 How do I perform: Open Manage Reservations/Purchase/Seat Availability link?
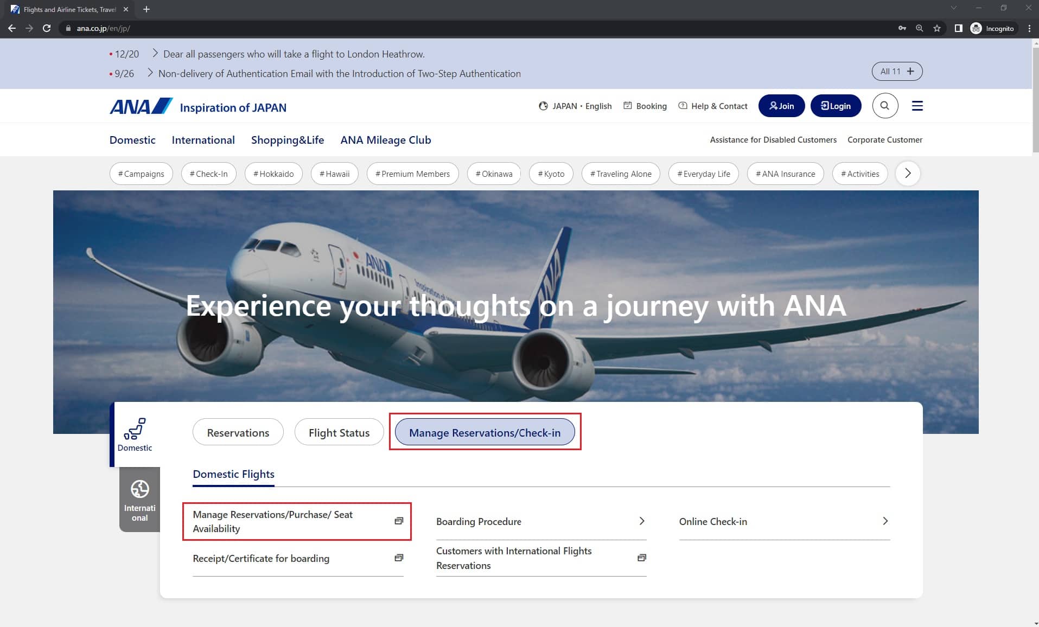(x=297, y=521)
